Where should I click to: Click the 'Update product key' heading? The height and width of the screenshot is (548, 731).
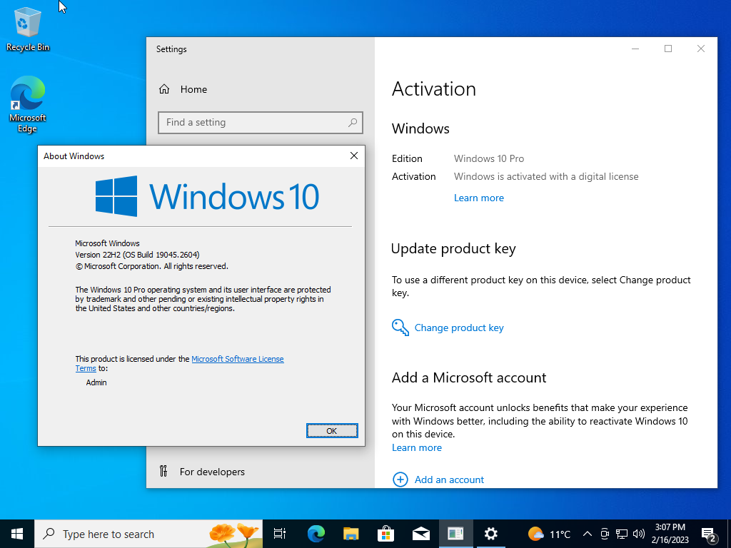point(453,249)
